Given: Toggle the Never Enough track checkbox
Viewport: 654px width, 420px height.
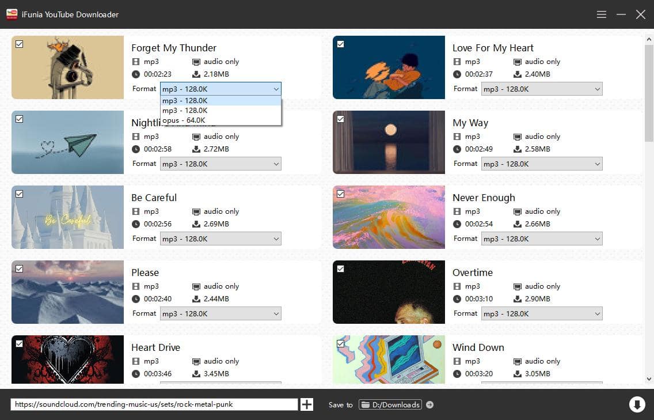Looking at the screenshot, I should 341,194.
